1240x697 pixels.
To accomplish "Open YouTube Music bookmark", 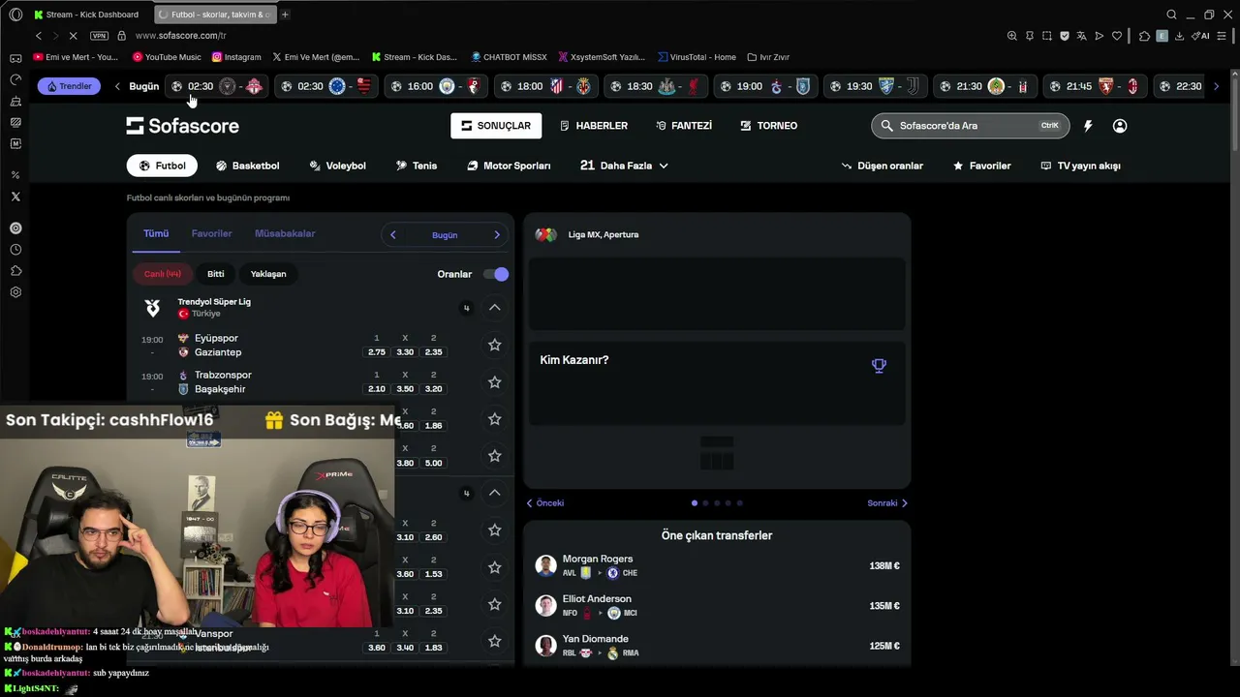I will point(167,57).
